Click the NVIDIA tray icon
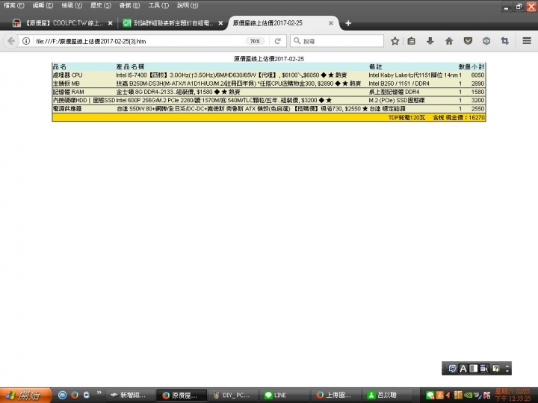538x403 pixels. [468, 395]
